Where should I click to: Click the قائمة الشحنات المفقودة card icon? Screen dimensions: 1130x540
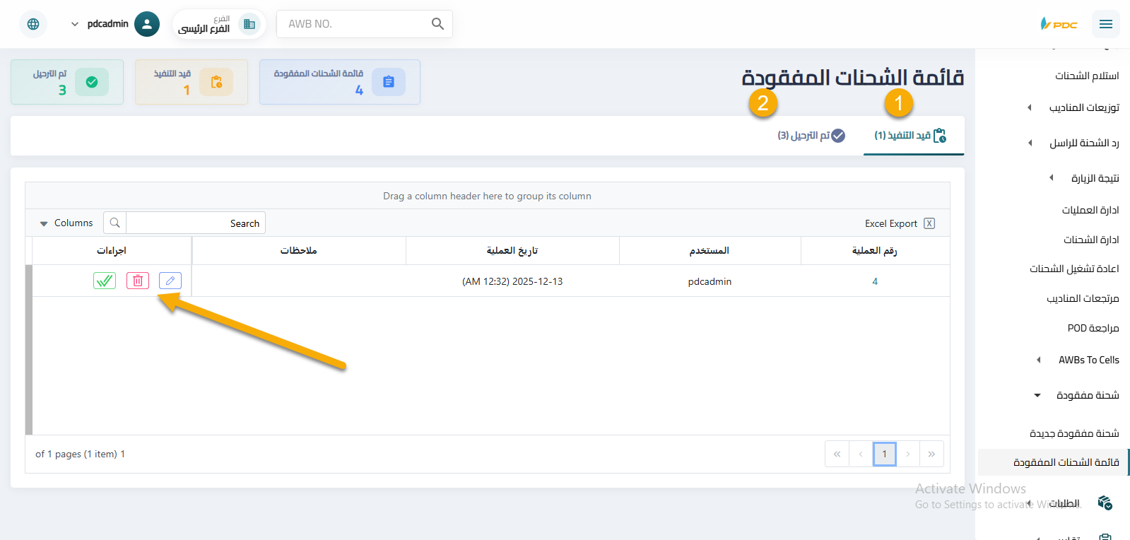click(x=389, y=82)
